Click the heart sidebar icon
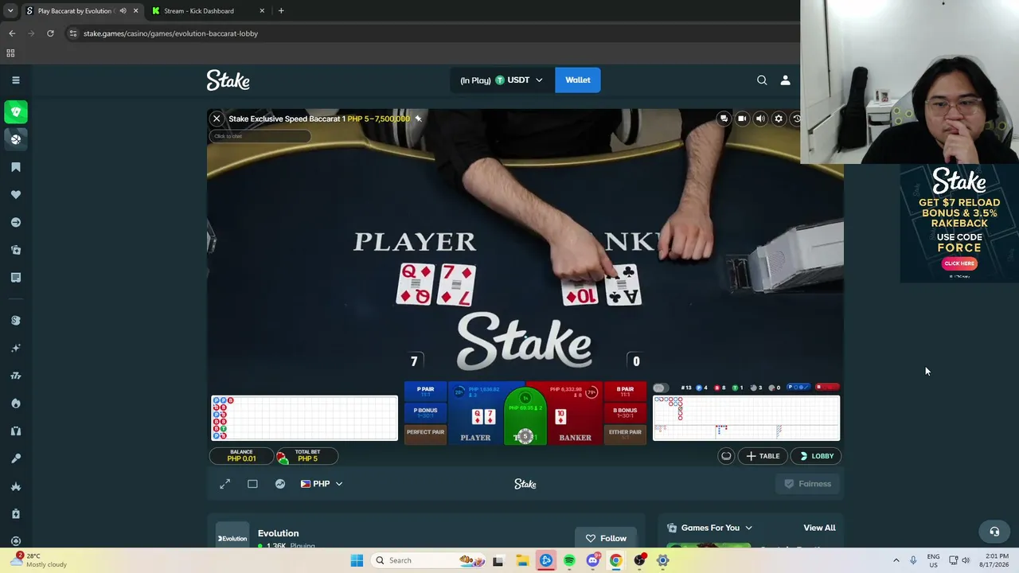The image size is (1019, 573). pyautogui.click(x=16, y=194)
